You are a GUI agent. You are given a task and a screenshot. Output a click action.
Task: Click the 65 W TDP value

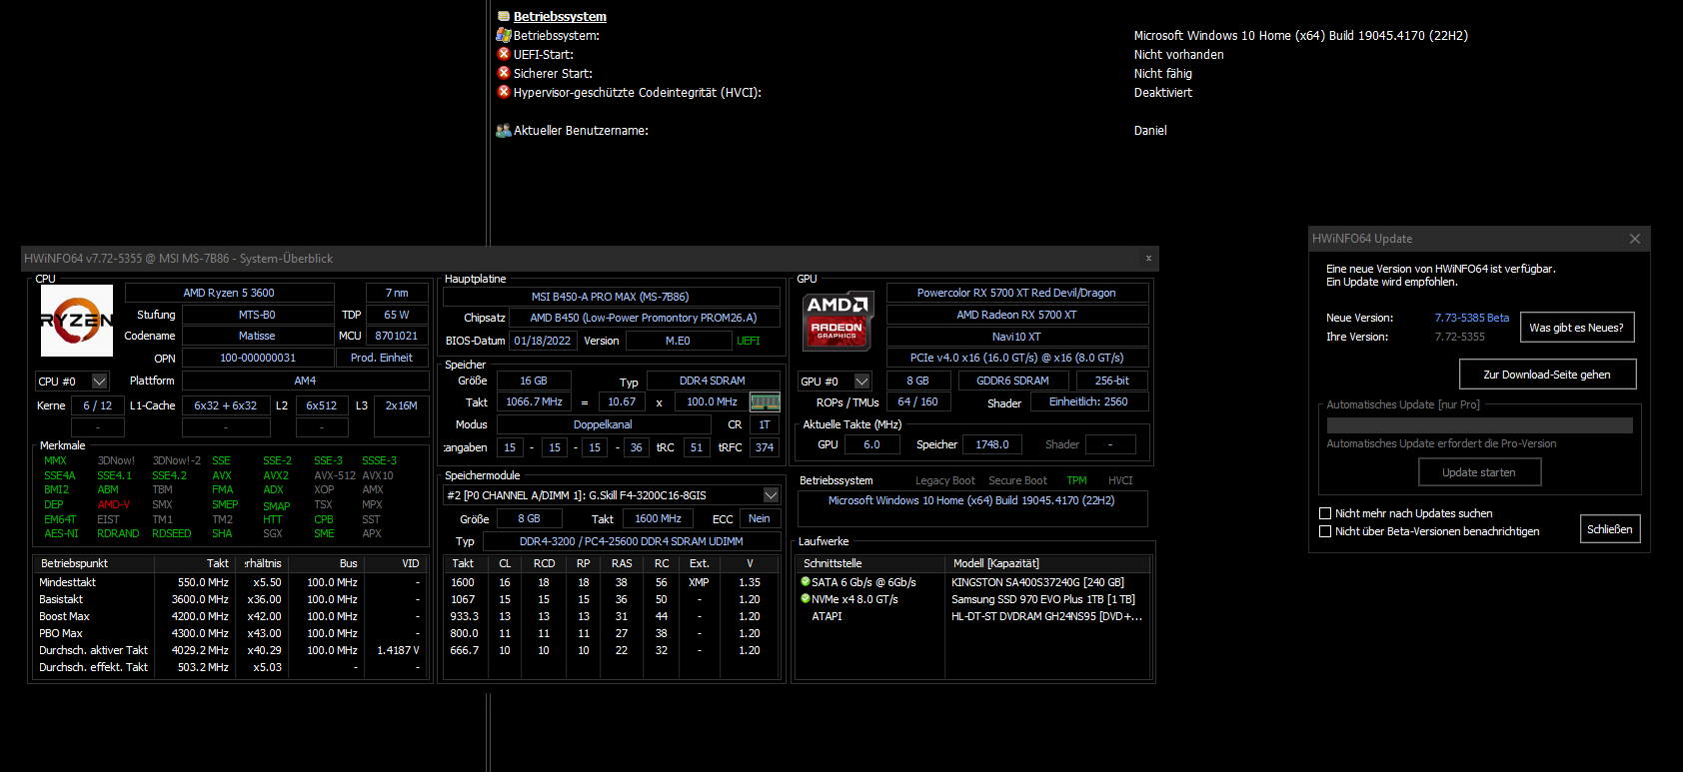coord(397,315)
